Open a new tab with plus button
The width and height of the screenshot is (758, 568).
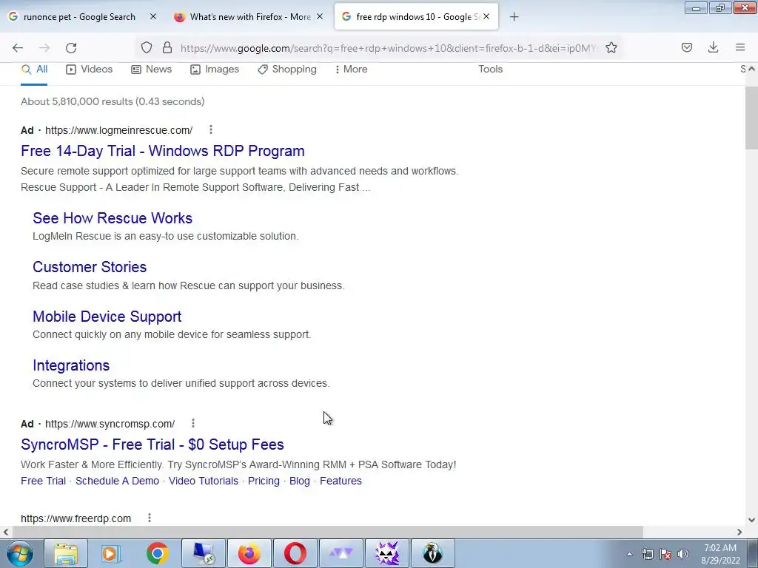514,17
